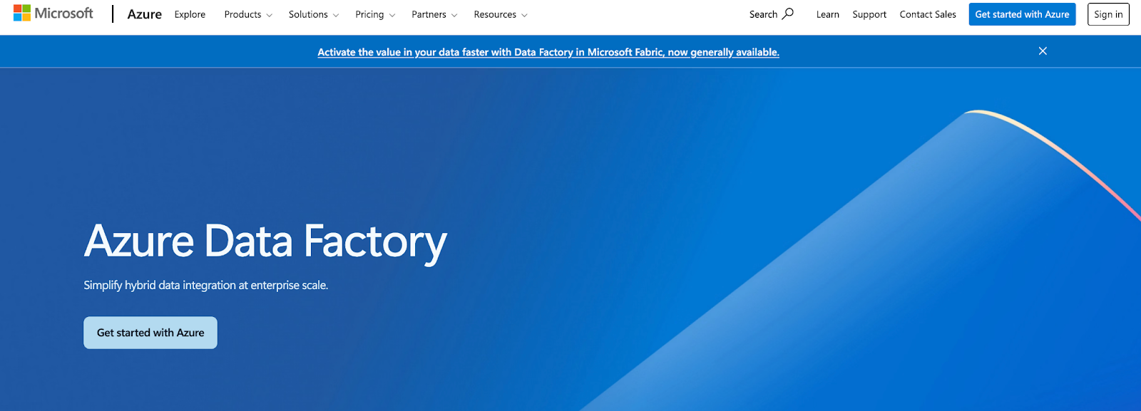Expand the Pricing dropdown
Viewport: 1141px width, 411px height.
click(375, 14)
